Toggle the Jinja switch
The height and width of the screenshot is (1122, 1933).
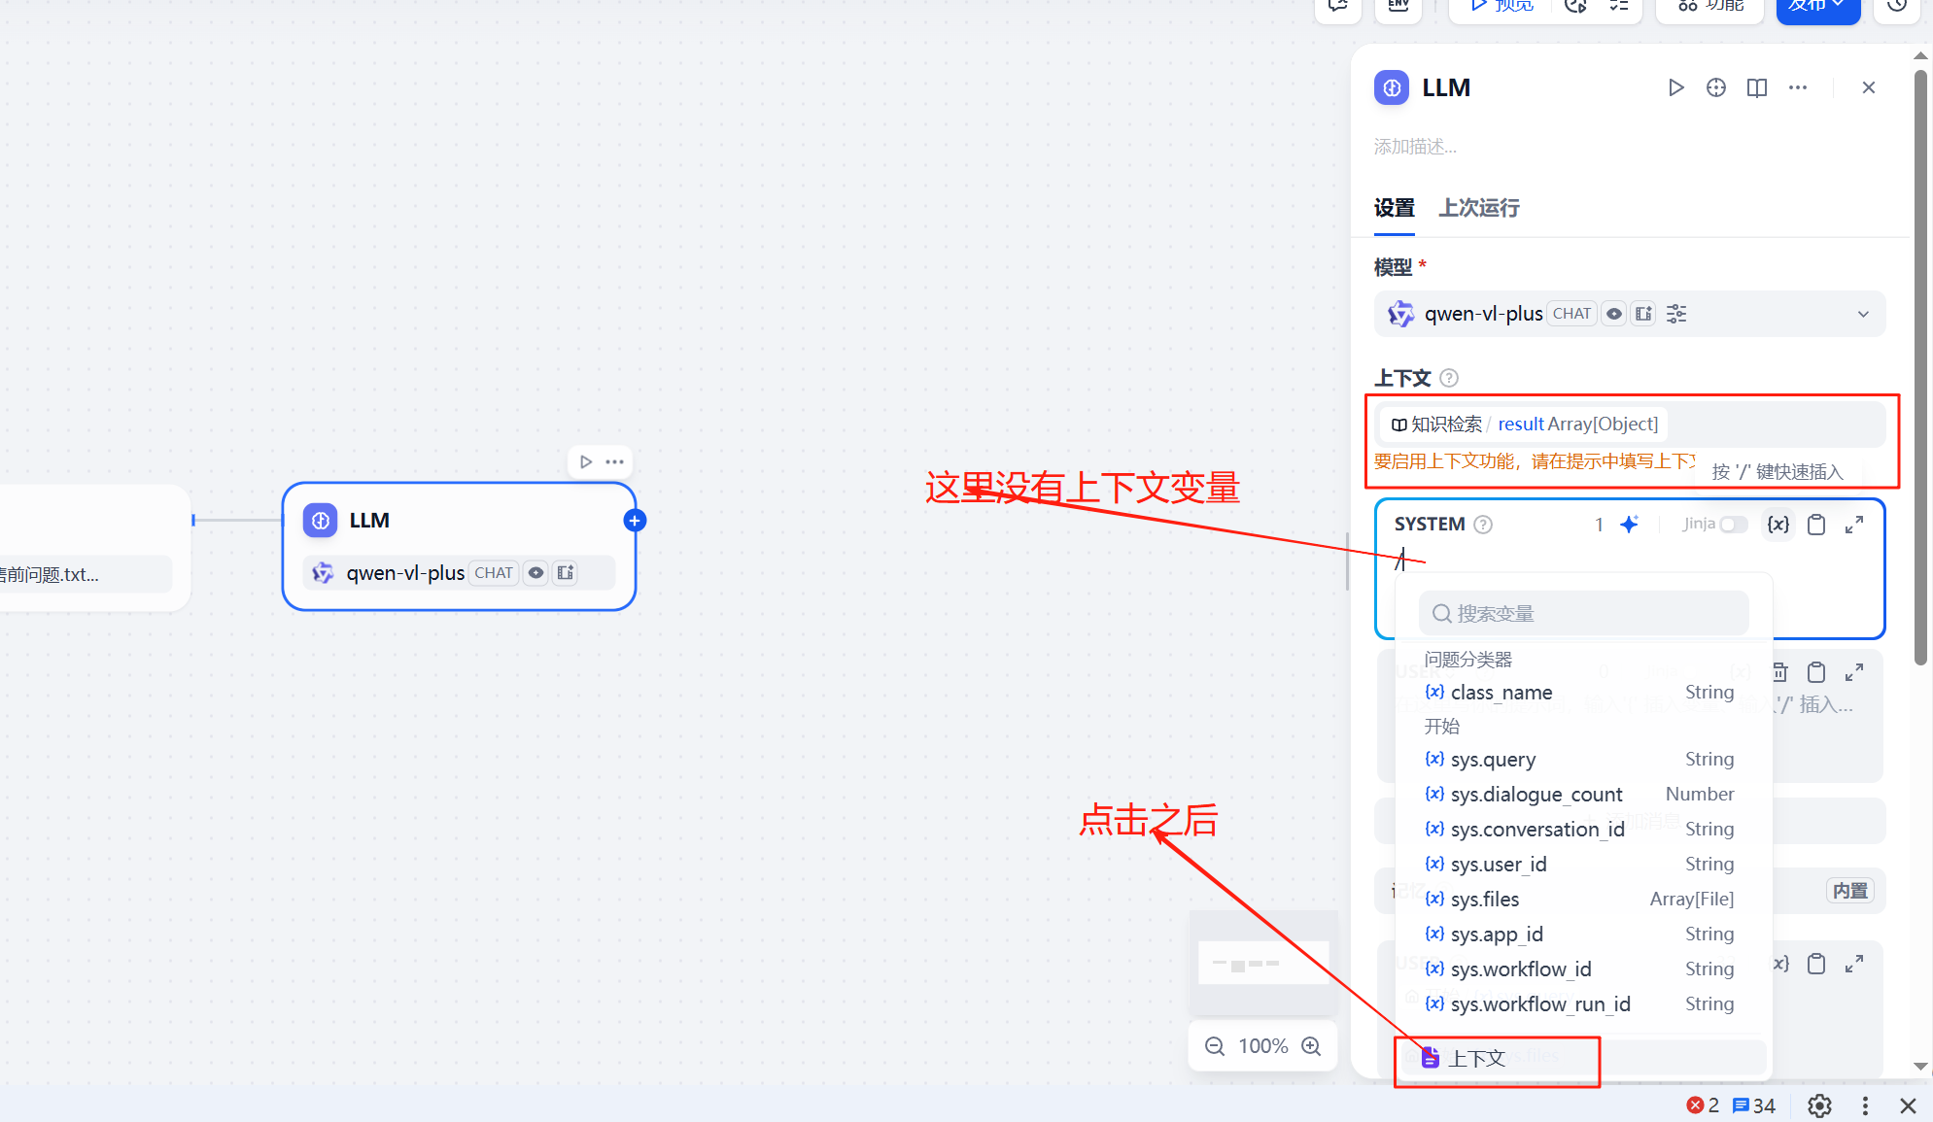1733,525
